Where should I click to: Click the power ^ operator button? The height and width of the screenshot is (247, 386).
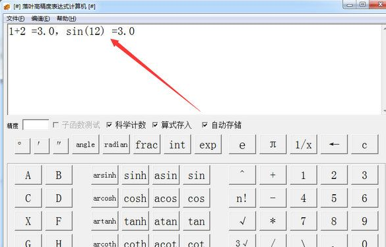242,175
